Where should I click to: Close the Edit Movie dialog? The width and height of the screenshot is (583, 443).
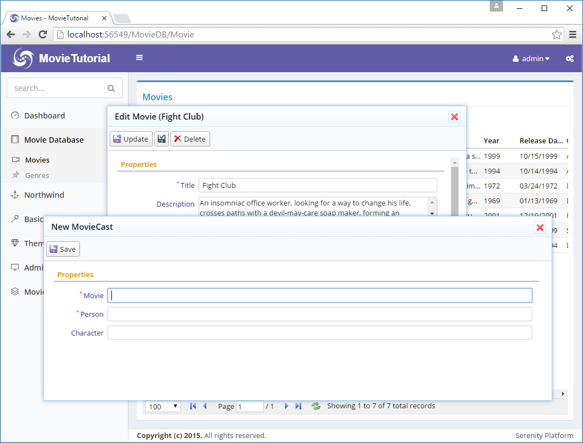[454, 117]
